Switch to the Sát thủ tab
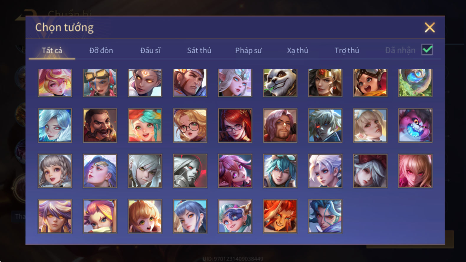The height and width of the screenshot is (262, 466). click(199, 50)
